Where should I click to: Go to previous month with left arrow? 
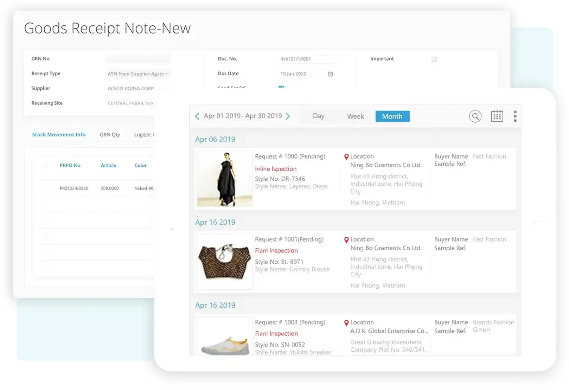click(x=197, y=116)
